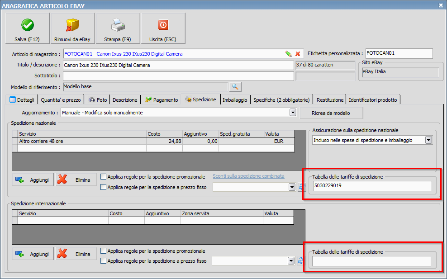The height and width of the screenshot is (279, 447).
Task: Enable promotional shipping rules for international shipping
Action: (103, 251)
